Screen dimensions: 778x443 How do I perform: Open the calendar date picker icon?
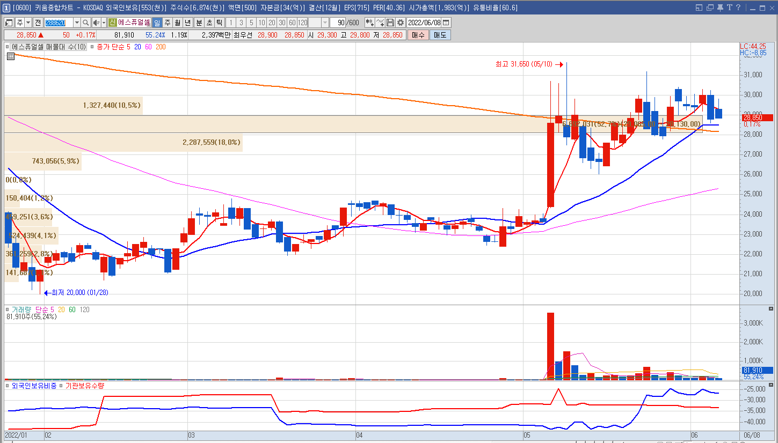446,23
